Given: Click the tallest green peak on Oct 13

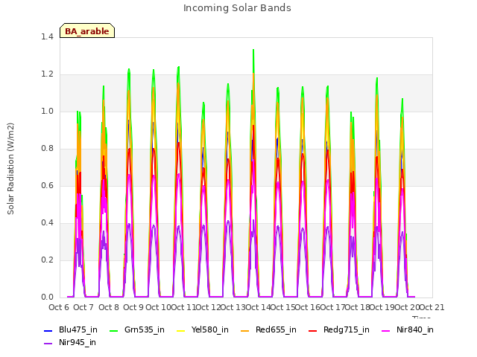Looking at the screenshot, I should (x=253, y=51).
